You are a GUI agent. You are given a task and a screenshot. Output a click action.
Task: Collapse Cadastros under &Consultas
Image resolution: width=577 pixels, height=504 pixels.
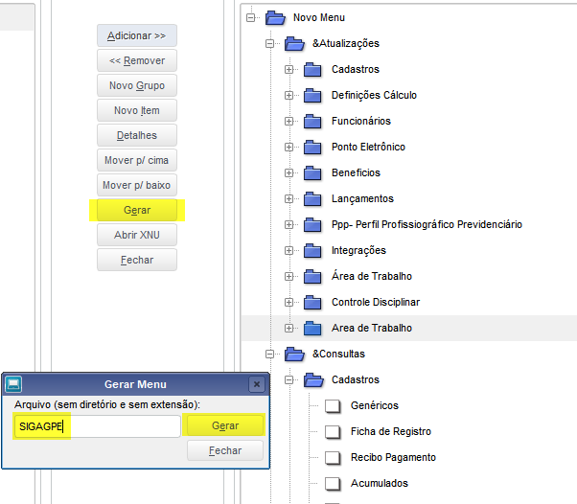click(x=288, y=379)
